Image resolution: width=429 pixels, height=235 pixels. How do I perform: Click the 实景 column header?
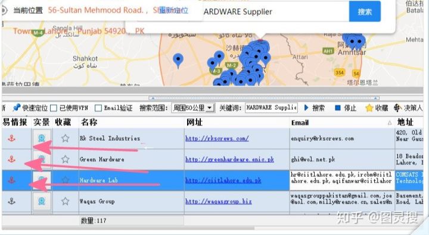(42, 122)
